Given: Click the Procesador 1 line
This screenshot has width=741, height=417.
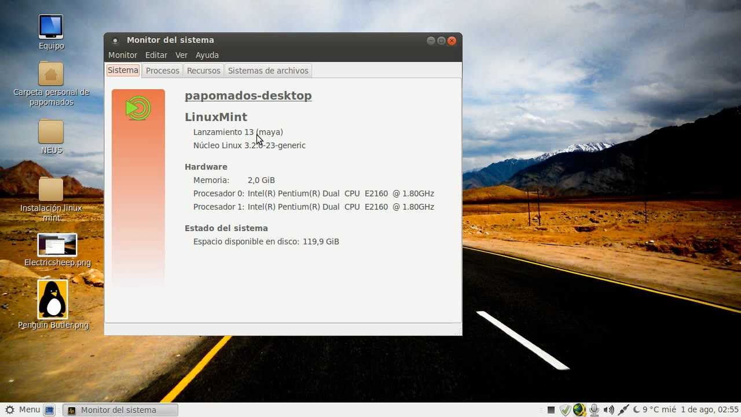Looking at the screenshot, I should [314, 207].
